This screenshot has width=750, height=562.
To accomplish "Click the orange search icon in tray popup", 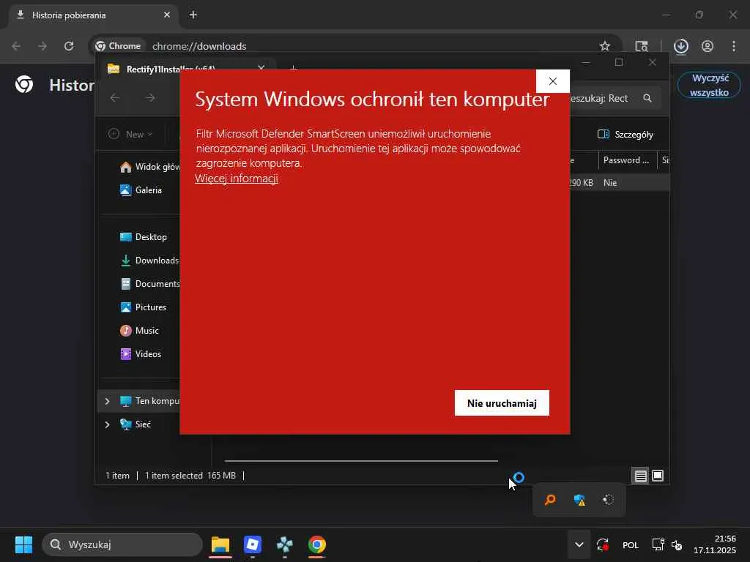I will 550,500.
